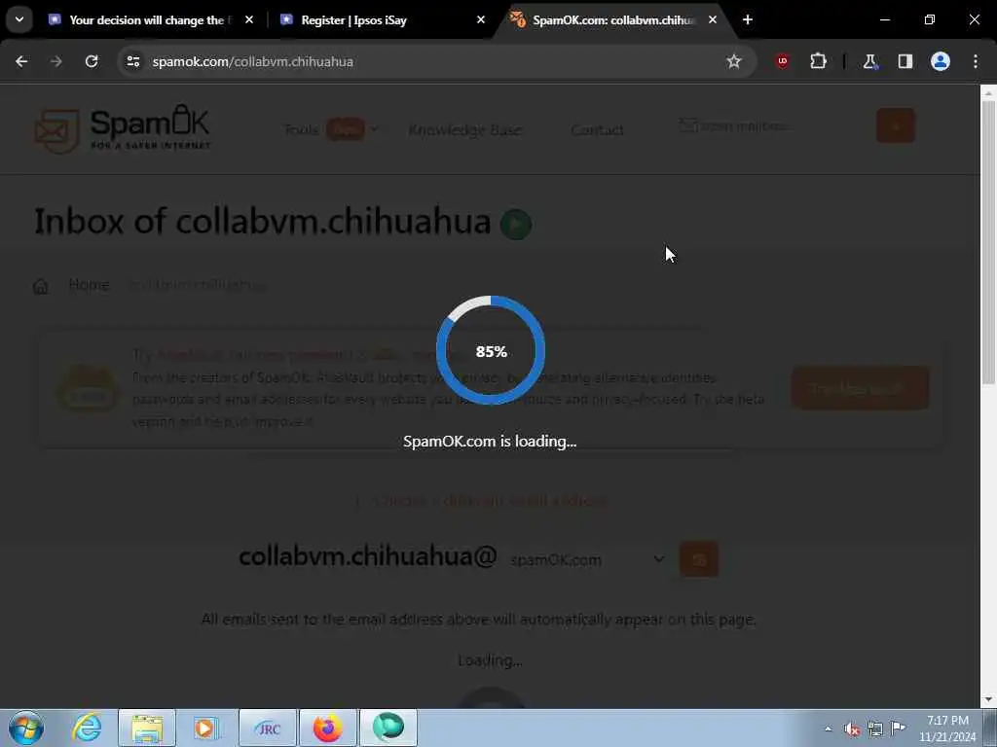The image size is (997, 747).
Task: Expand the spamOK.com domain dropdown
Action: click(587, 559)
